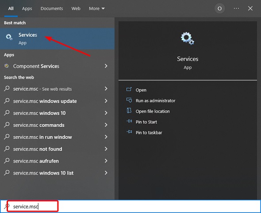Expand 'service.msc not found' chevron
This screenshot has height=213, width=261.
[x=106, y=149]
